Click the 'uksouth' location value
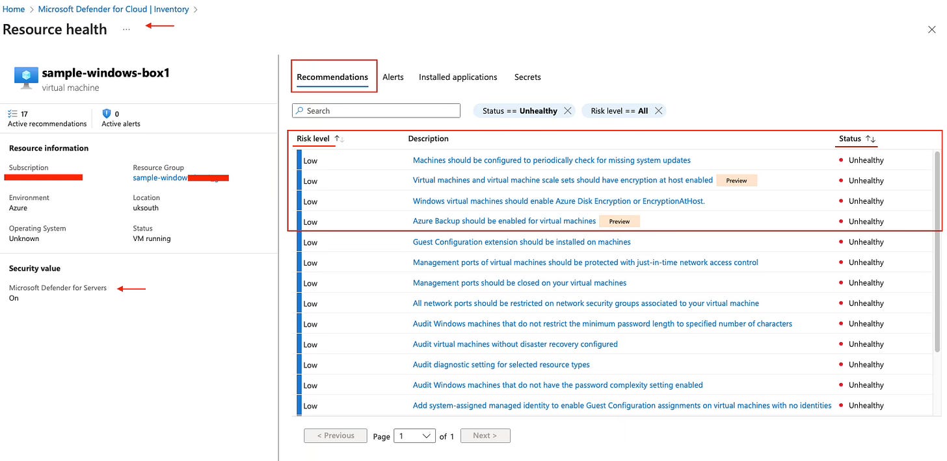This screenshot has width=947, height=461. pyautogui.click(x=146, y=208)
